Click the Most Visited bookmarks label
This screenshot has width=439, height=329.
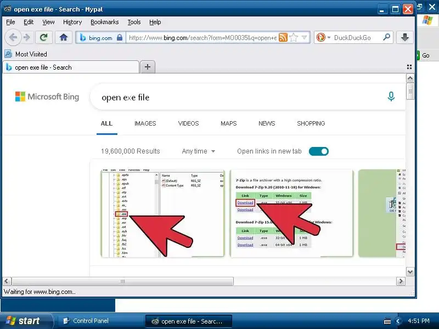31,54
